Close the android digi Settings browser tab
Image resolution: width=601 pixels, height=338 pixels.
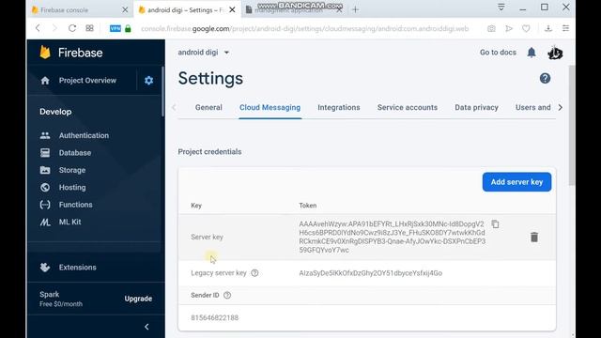[x=232, y=10]
